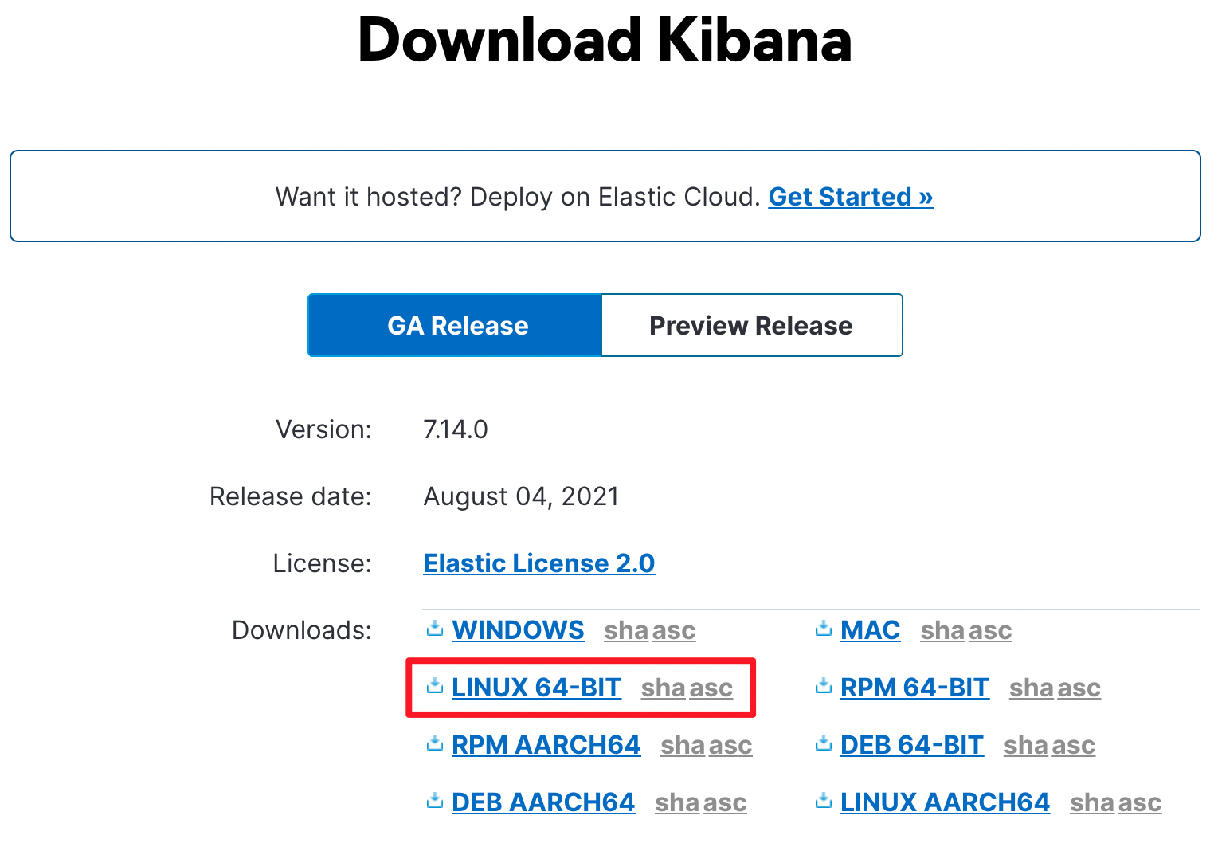Download the WINDOWS package
The height and width of the screenshot is (843, 1214).
pos(518,630)
